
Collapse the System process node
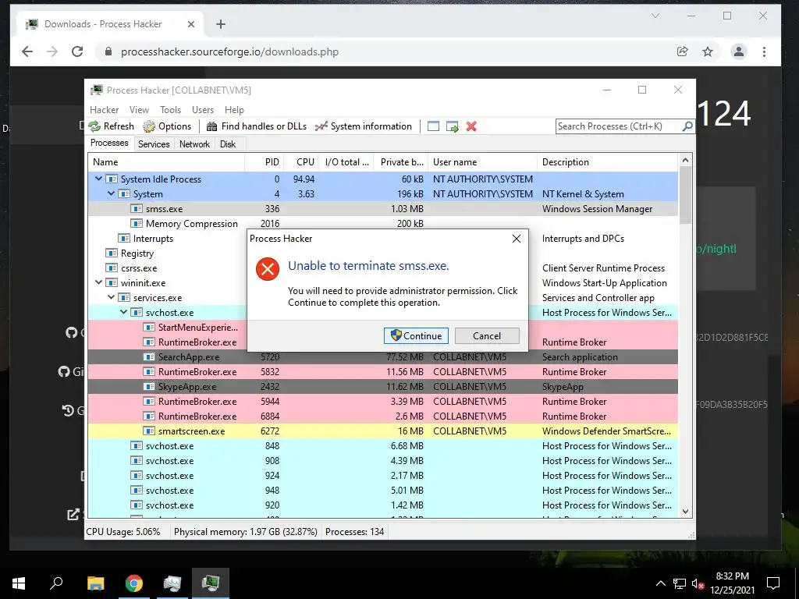pos(111,193)
